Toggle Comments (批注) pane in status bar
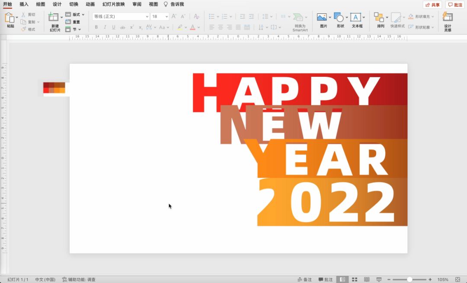This screenshot has width=467, height=283. pyautogui.click(x=326, y=280)
